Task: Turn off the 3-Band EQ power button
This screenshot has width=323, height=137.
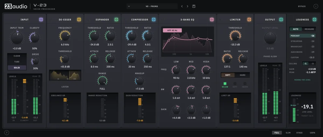Action: pos(212,19)
